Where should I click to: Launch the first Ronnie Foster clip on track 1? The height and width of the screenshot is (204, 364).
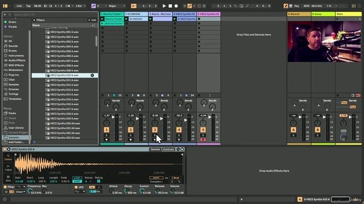pyautogui.click(x=102, y=19)
